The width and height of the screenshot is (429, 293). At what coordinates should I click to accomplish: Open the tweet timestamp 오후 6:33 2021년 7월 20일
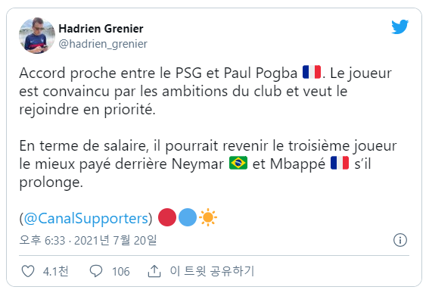pos(88,240)
